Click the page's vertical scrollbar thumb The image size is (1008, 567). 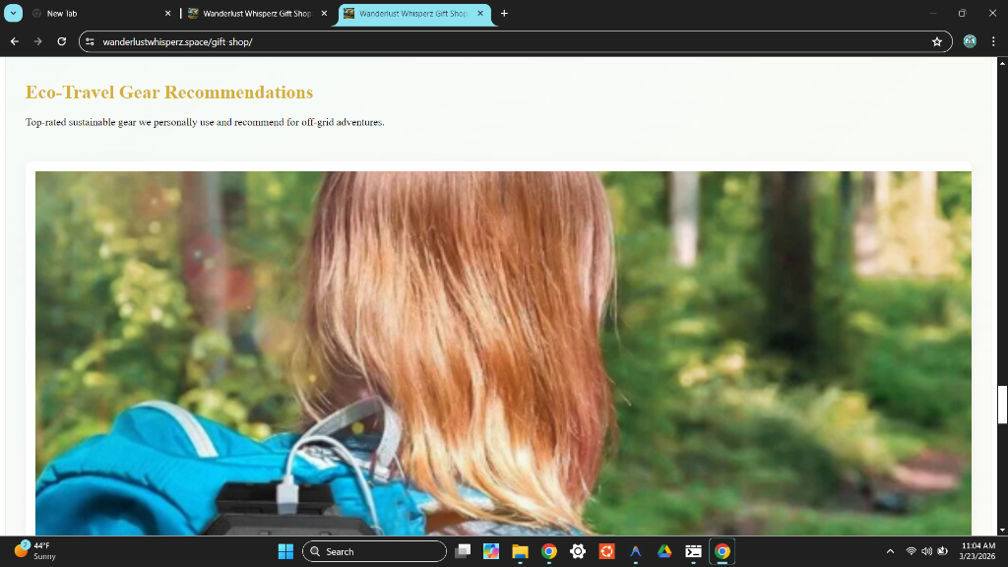coord(1002,405)
